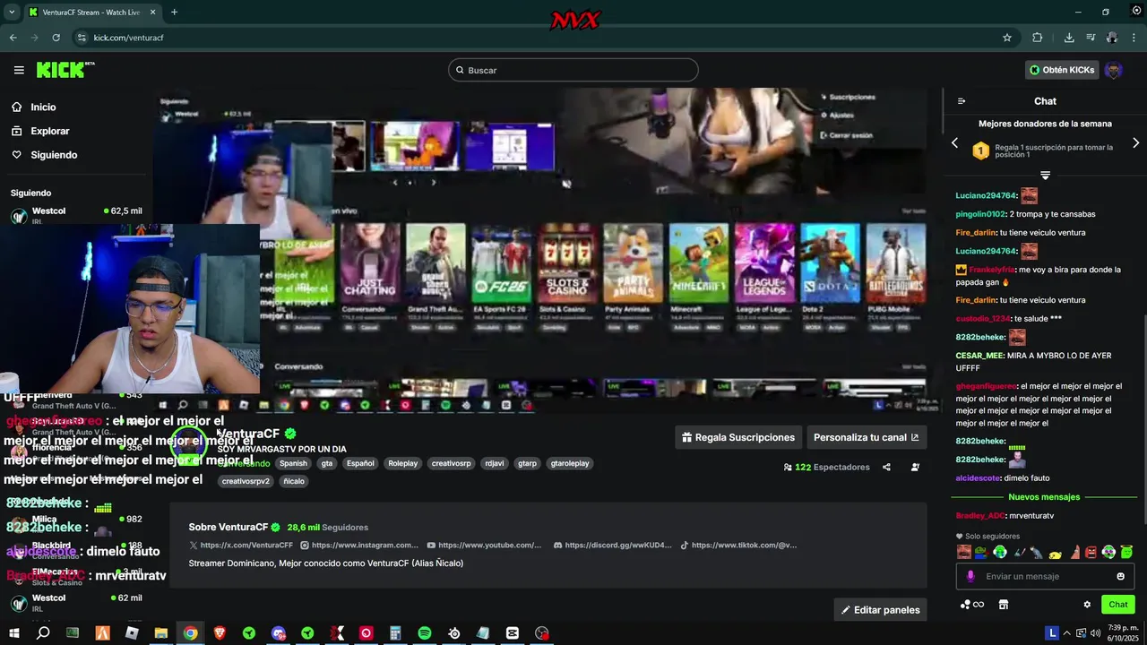Insert the Patrick star emote
This screenshot has width=1147, height=645.
coord(1074,552)
